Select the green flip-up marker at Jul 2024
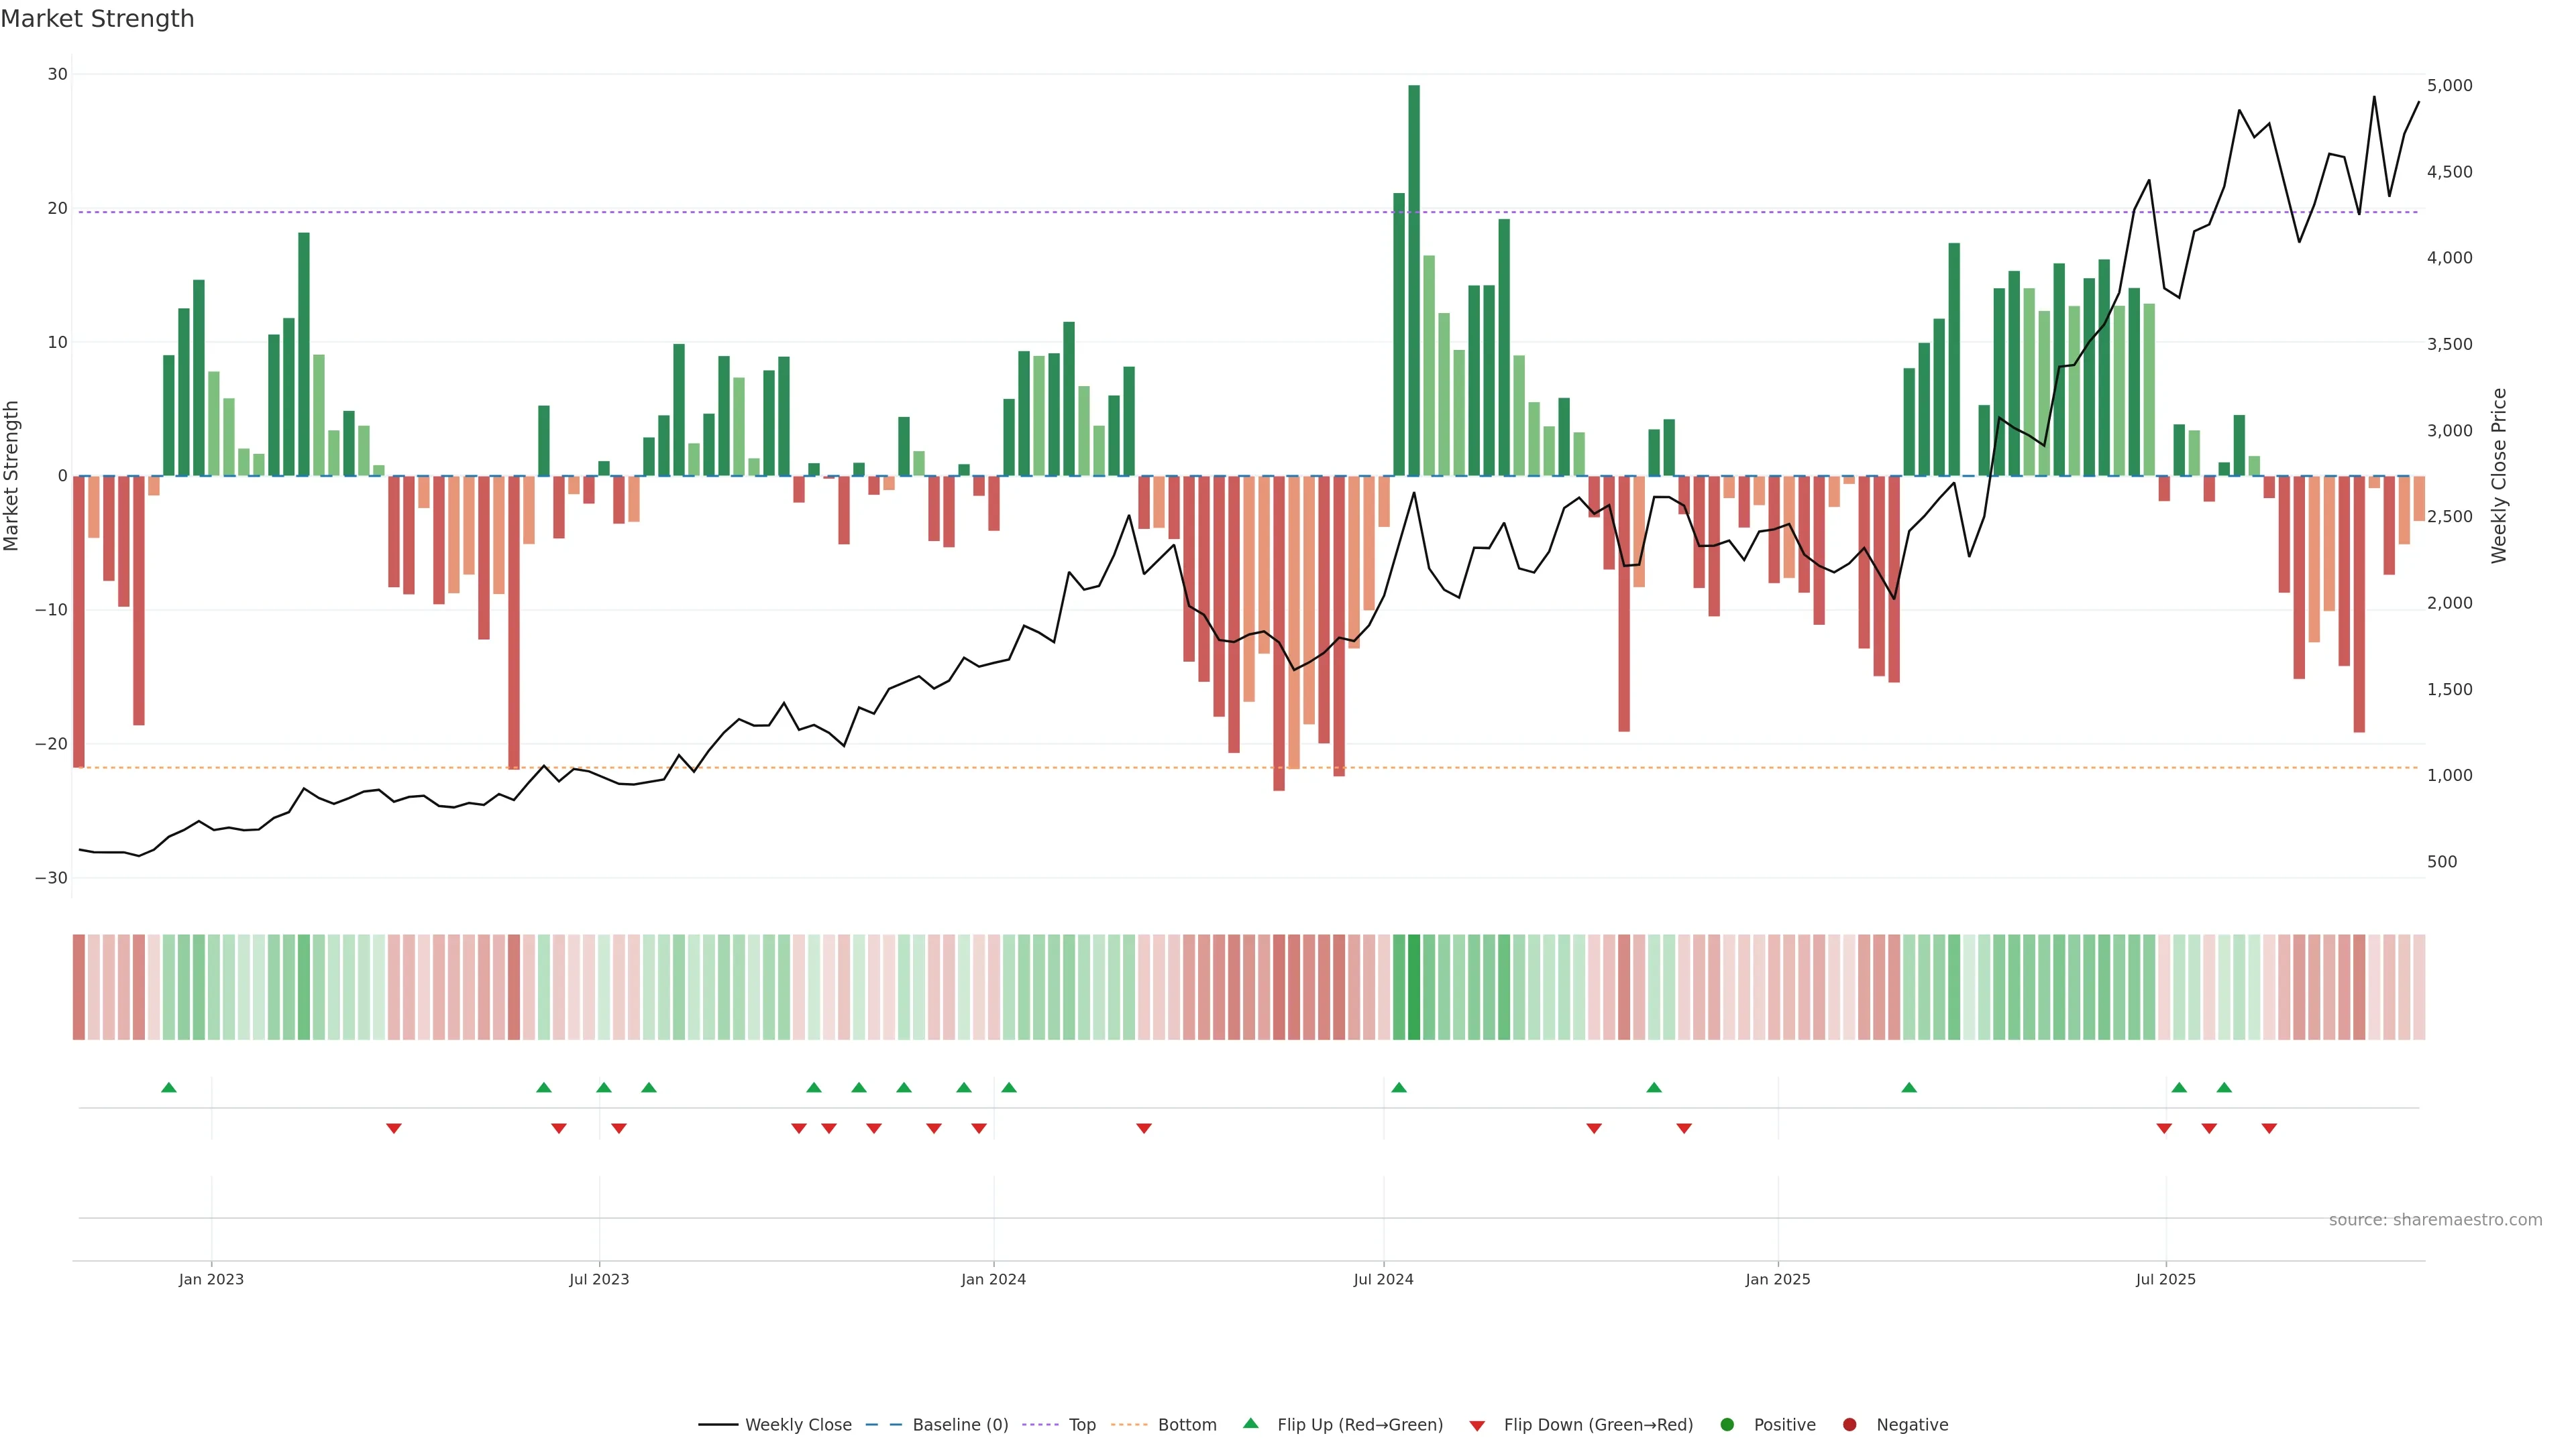2576x1448 pixels. click(1399, 1087)
